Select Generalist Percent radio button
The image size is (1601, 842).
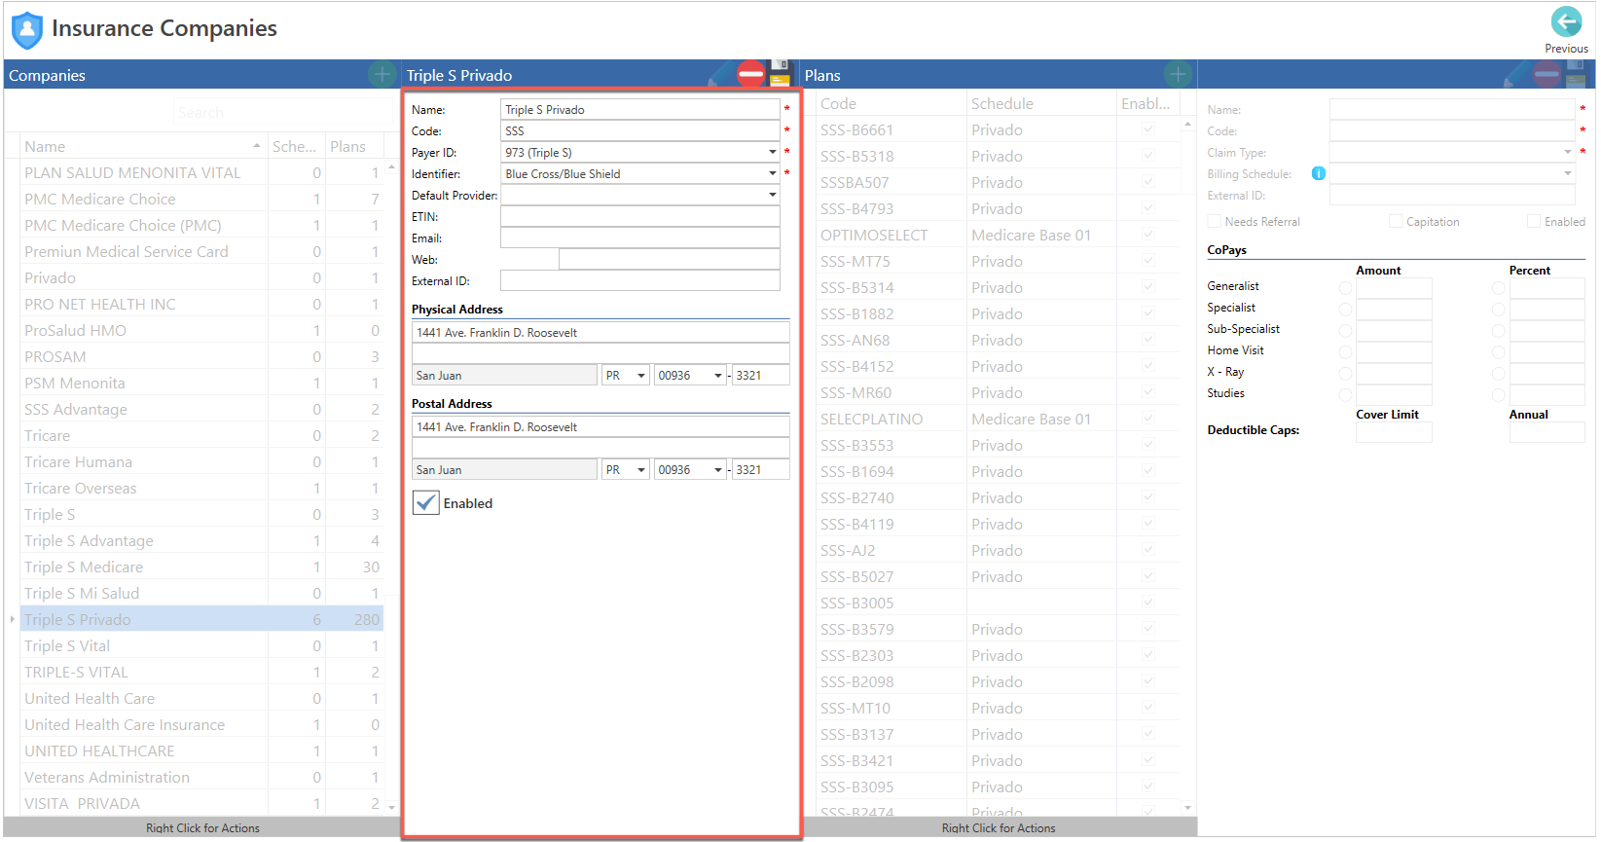tap(1498, 288)
